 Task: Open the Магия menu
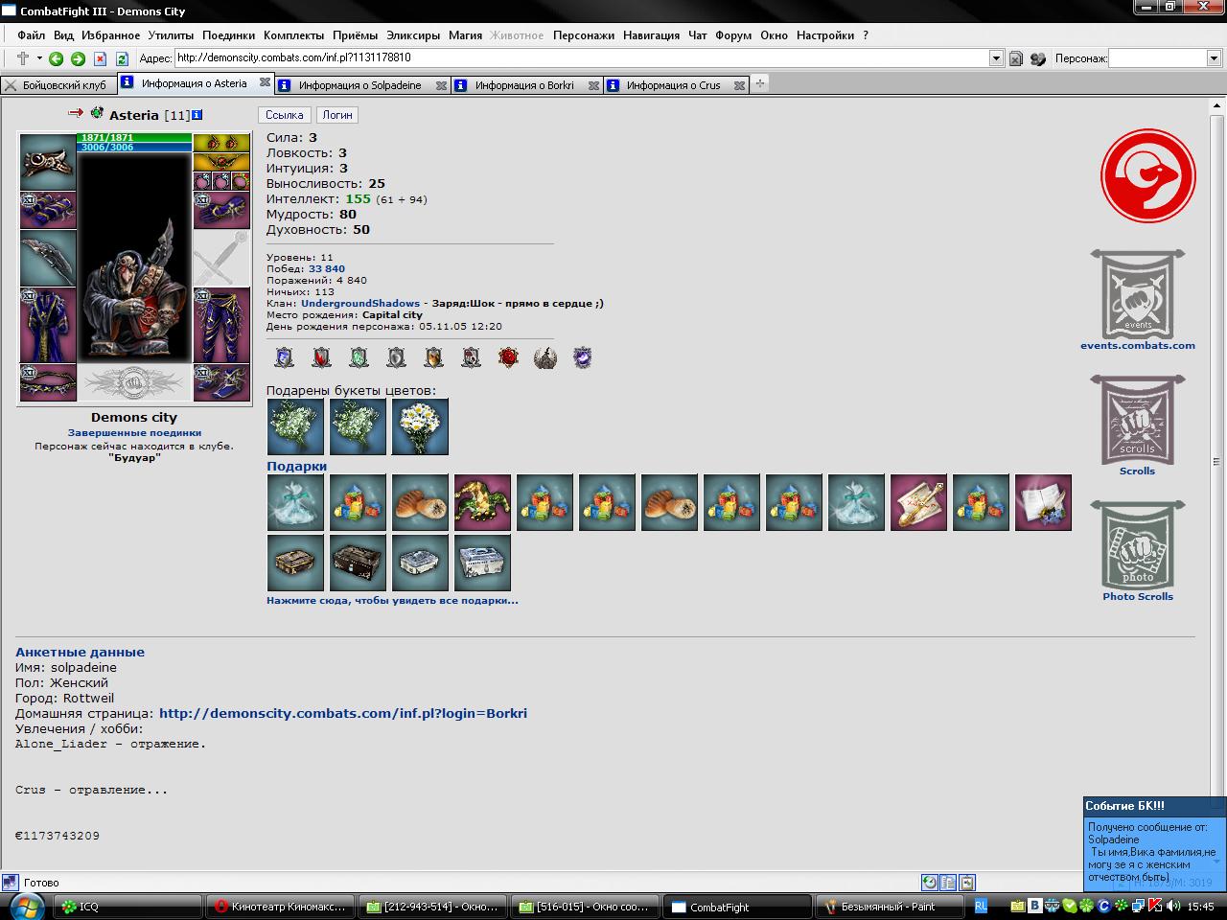coord(465,34)
